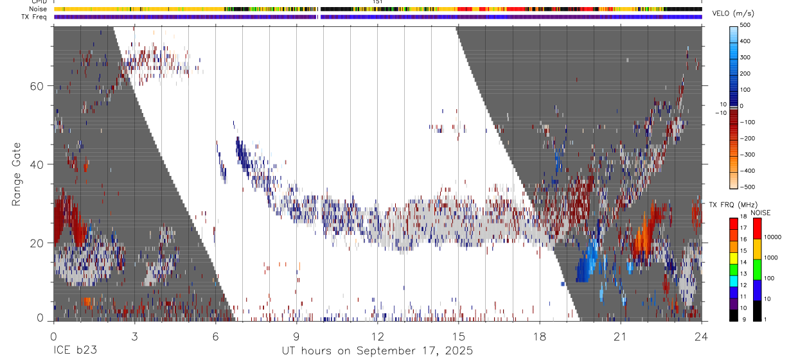Click the ICE b23 radar label
Image resolution: width=789 pixels, height=364 pixels.
[x=75, y=351]
